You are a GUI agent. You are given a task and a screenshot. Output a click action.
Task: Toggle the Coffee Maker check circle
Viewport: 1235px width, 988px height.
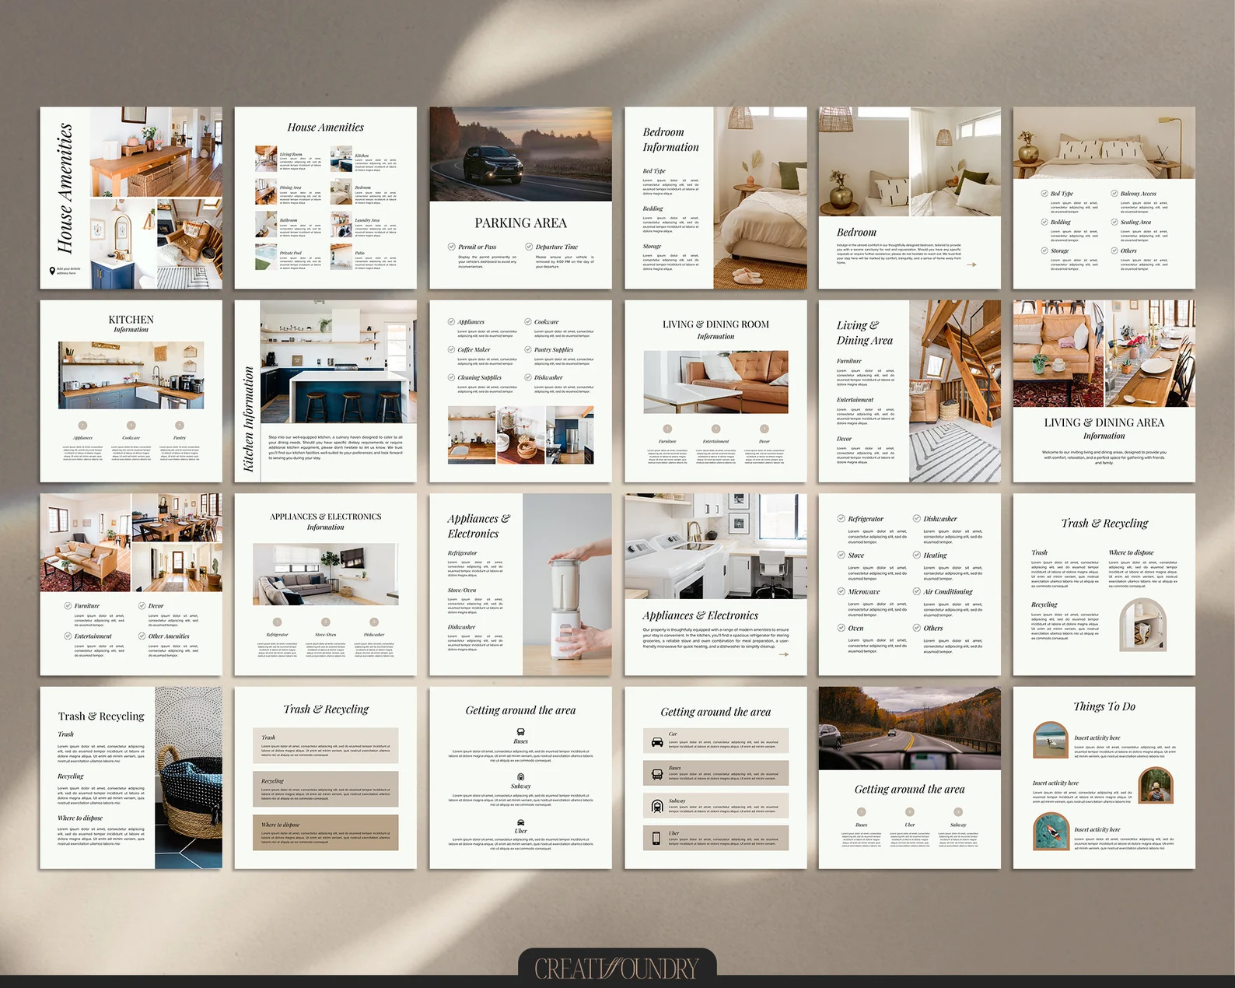(x=451, y=349)
